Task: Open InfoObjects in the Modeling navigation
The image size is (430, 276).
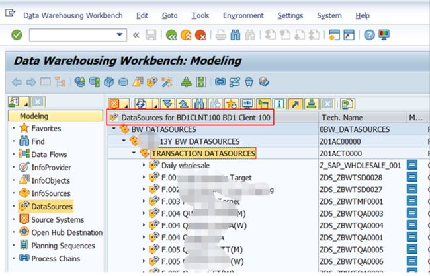Action: pos(50,181)
